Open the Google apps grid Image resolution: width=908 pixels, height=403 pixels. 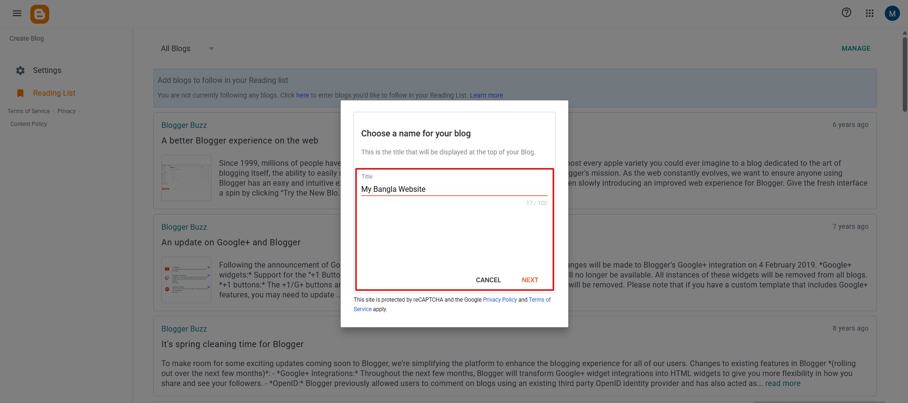[870, 13]
